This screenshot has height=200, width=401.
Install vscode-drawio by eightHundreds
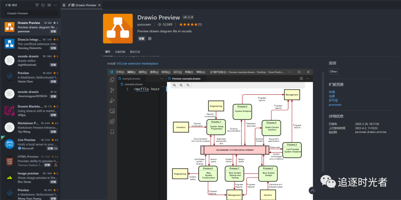(x=53, y=65)
